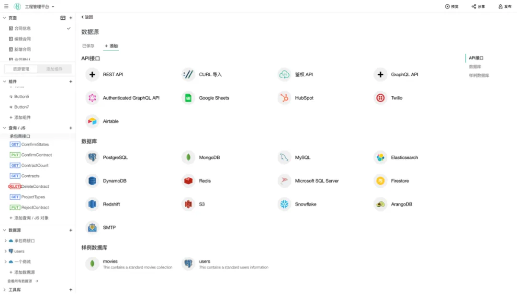Click 添加数据源 in sidebar
The image size is (517, 296).
click(22, 273)
